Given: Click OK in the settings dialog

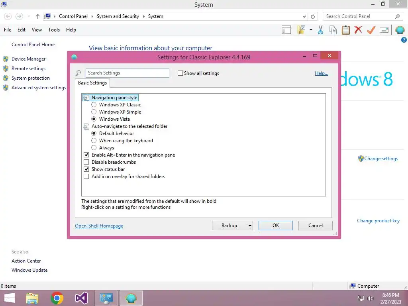Looking at the screenshot, I should (x=276, y=226).
